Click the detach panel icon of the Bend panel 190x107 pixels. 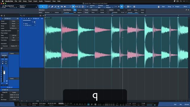pos(186,10)
